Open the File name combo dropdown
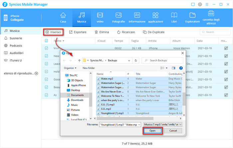Image resolution: width=233 pixels, height=148 pixels. tap(139, 124)
